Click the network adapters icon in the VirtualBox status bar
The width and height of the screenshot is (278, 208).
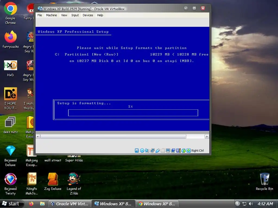pos(152,151)
